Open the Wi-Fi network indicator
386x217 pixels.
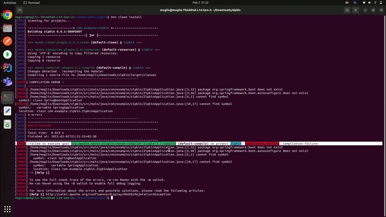(364, 3)
